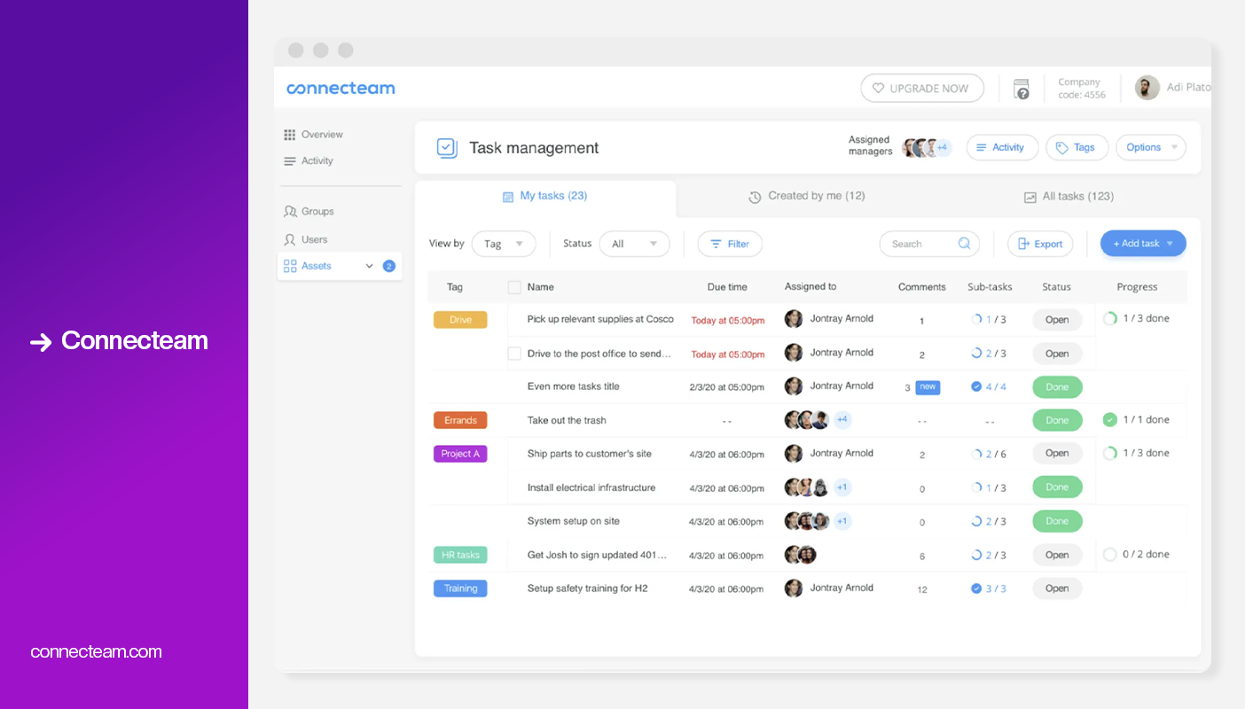Open the Status All dropdown

click(x=634, y=244)
